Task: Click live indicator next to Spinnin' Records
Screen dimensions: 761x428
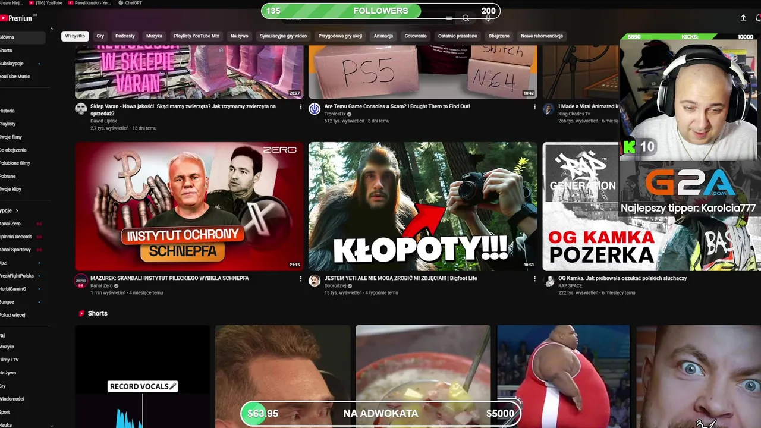Action: click(x=39, y=237)
